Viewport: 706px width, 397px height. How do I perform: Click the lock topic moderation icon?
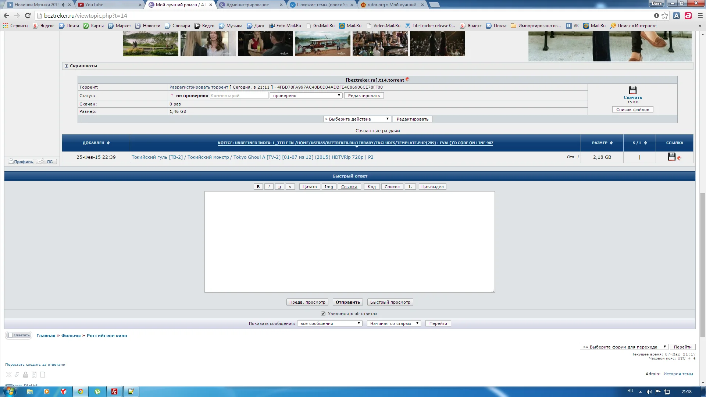click(25, 375)
